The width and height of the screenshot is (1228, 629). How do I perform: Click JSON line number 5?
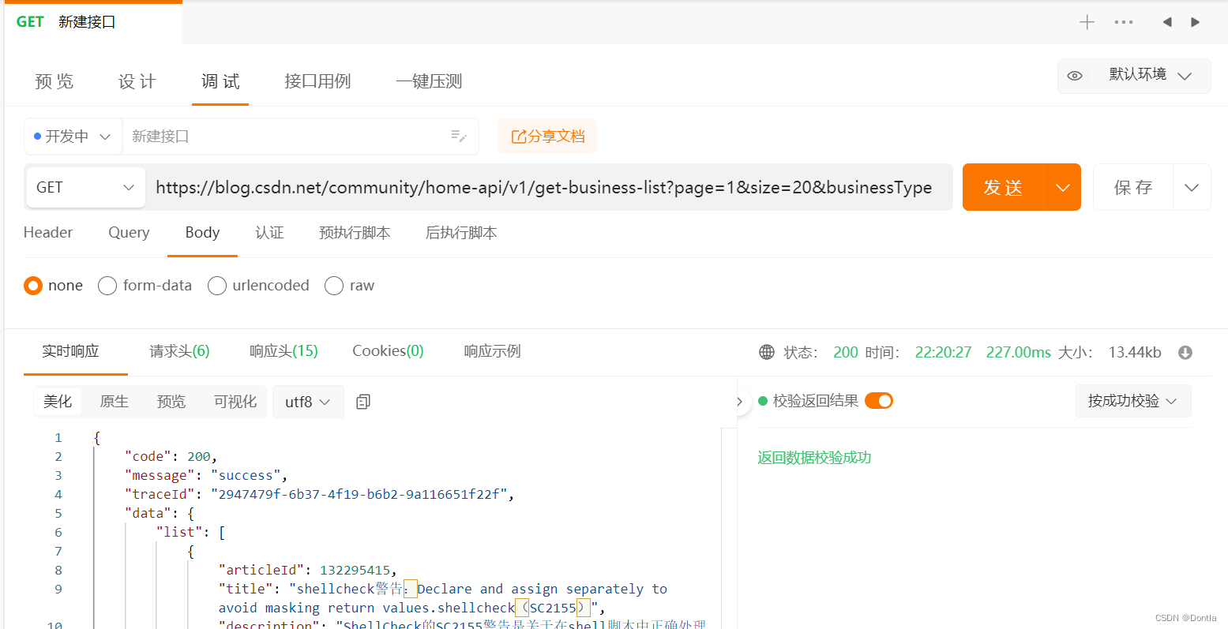(x=58, y=513)
